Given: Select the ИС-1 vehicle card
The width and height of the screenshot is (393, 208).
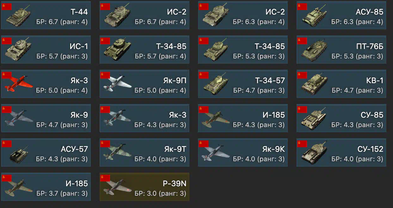Looking at the screenshot, I should coord(46,50).
